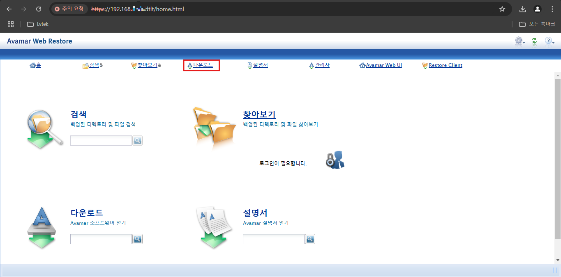Click the icon beside 찾아보기 nav
This screenshot has width=561, height=277.
pyautogui.click(x=134, y=66)
